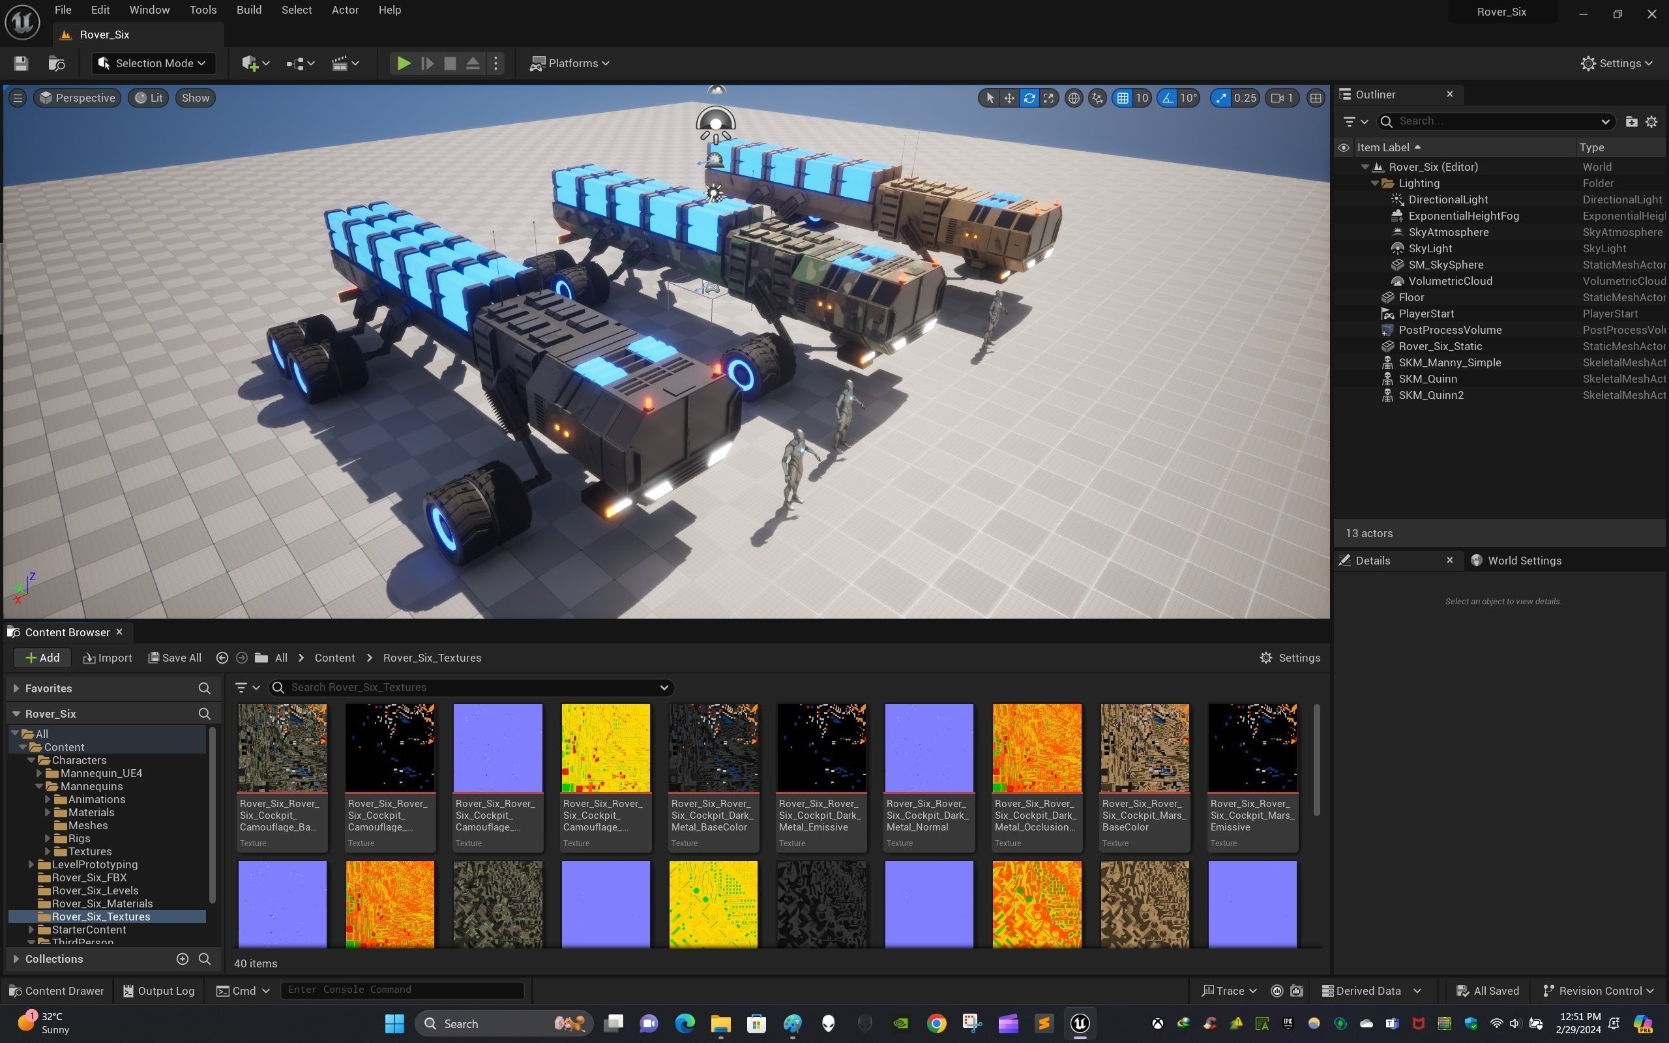This screenshot has height=1043, width=1669.
Task: Click the Import button in Content Browser
Action: pos(108,658)
